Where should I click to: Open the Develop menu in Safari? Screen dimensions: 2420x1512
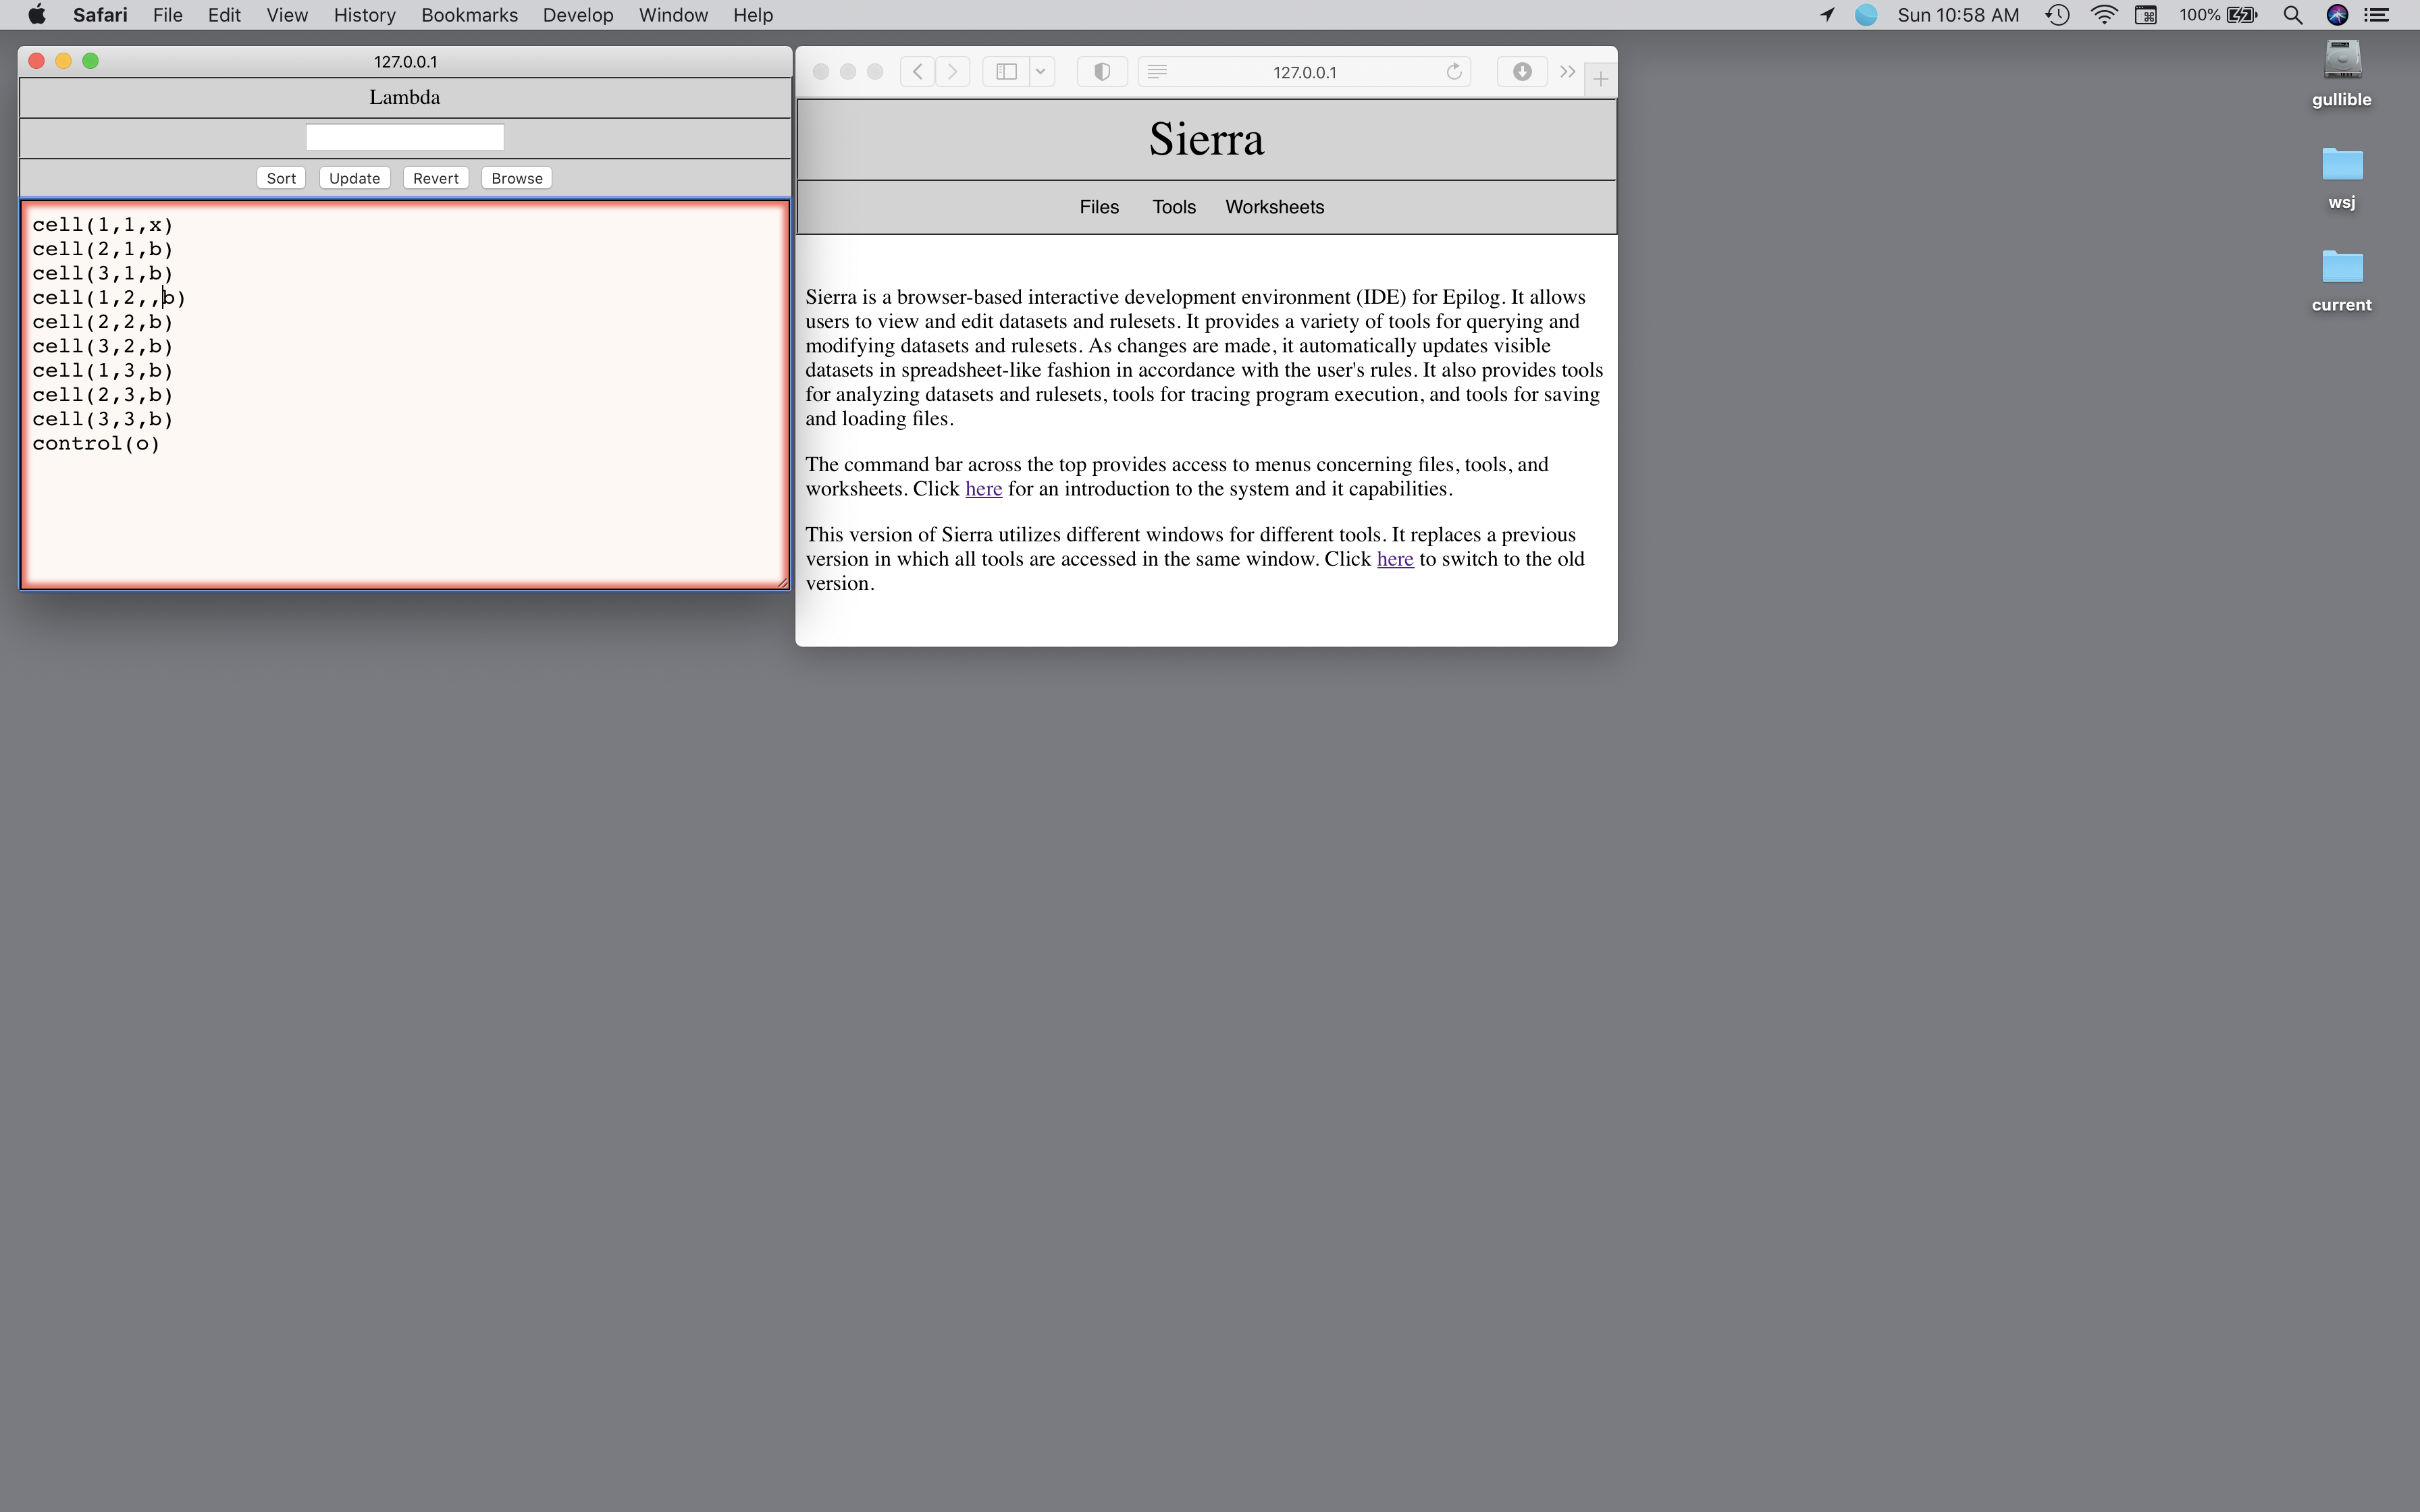(577, 15)
